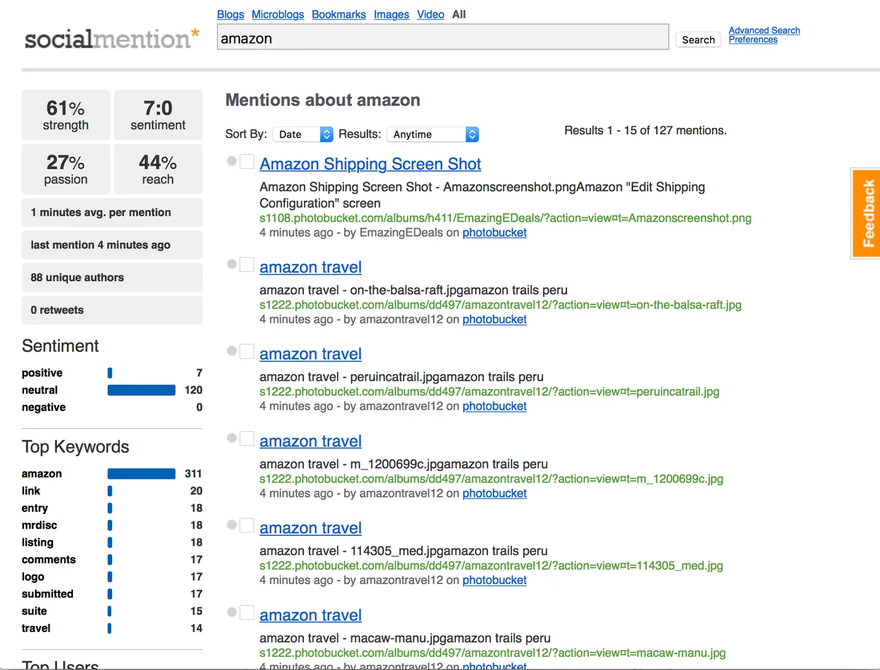Screen dimensions: 880x670
Task: Open photobucket link under peruincatrail result
Action: [x=494, y=406]
